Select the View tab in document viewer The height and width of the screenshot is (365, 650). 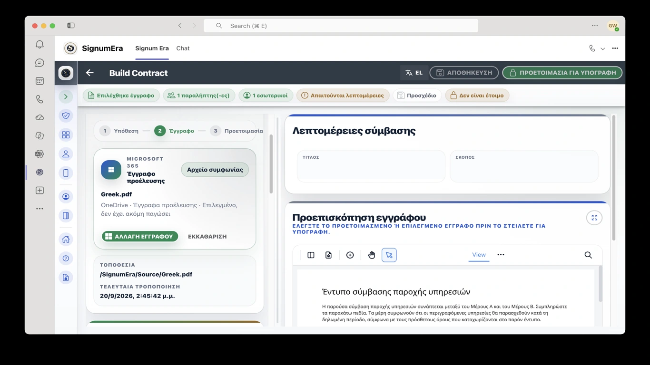479,255
